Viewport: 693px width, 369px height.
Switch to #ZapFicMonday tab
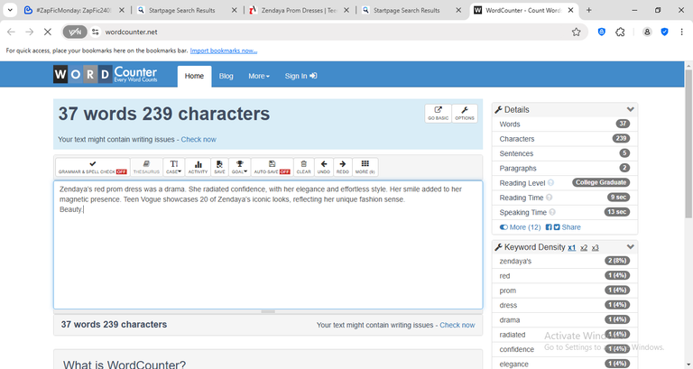tap(74, 10)
